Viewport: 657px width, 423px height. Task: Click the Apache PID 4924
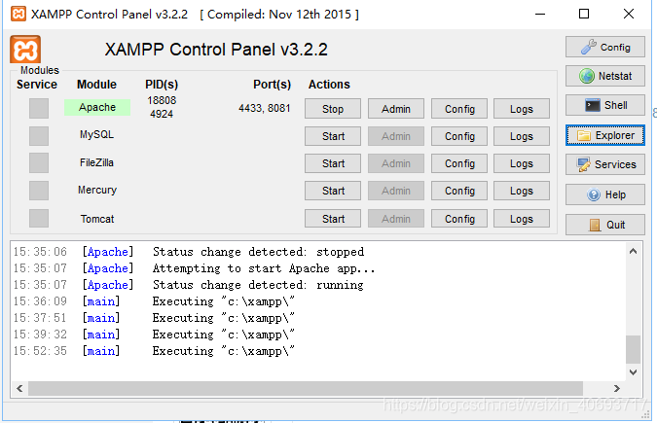click(x=162, y=114)
